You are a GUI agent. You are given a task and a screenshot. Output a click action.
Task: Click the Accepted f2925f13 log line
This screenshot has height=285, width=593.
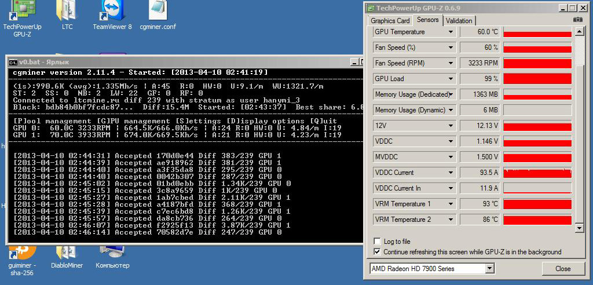pyautogui.click(x=152, y=225)
